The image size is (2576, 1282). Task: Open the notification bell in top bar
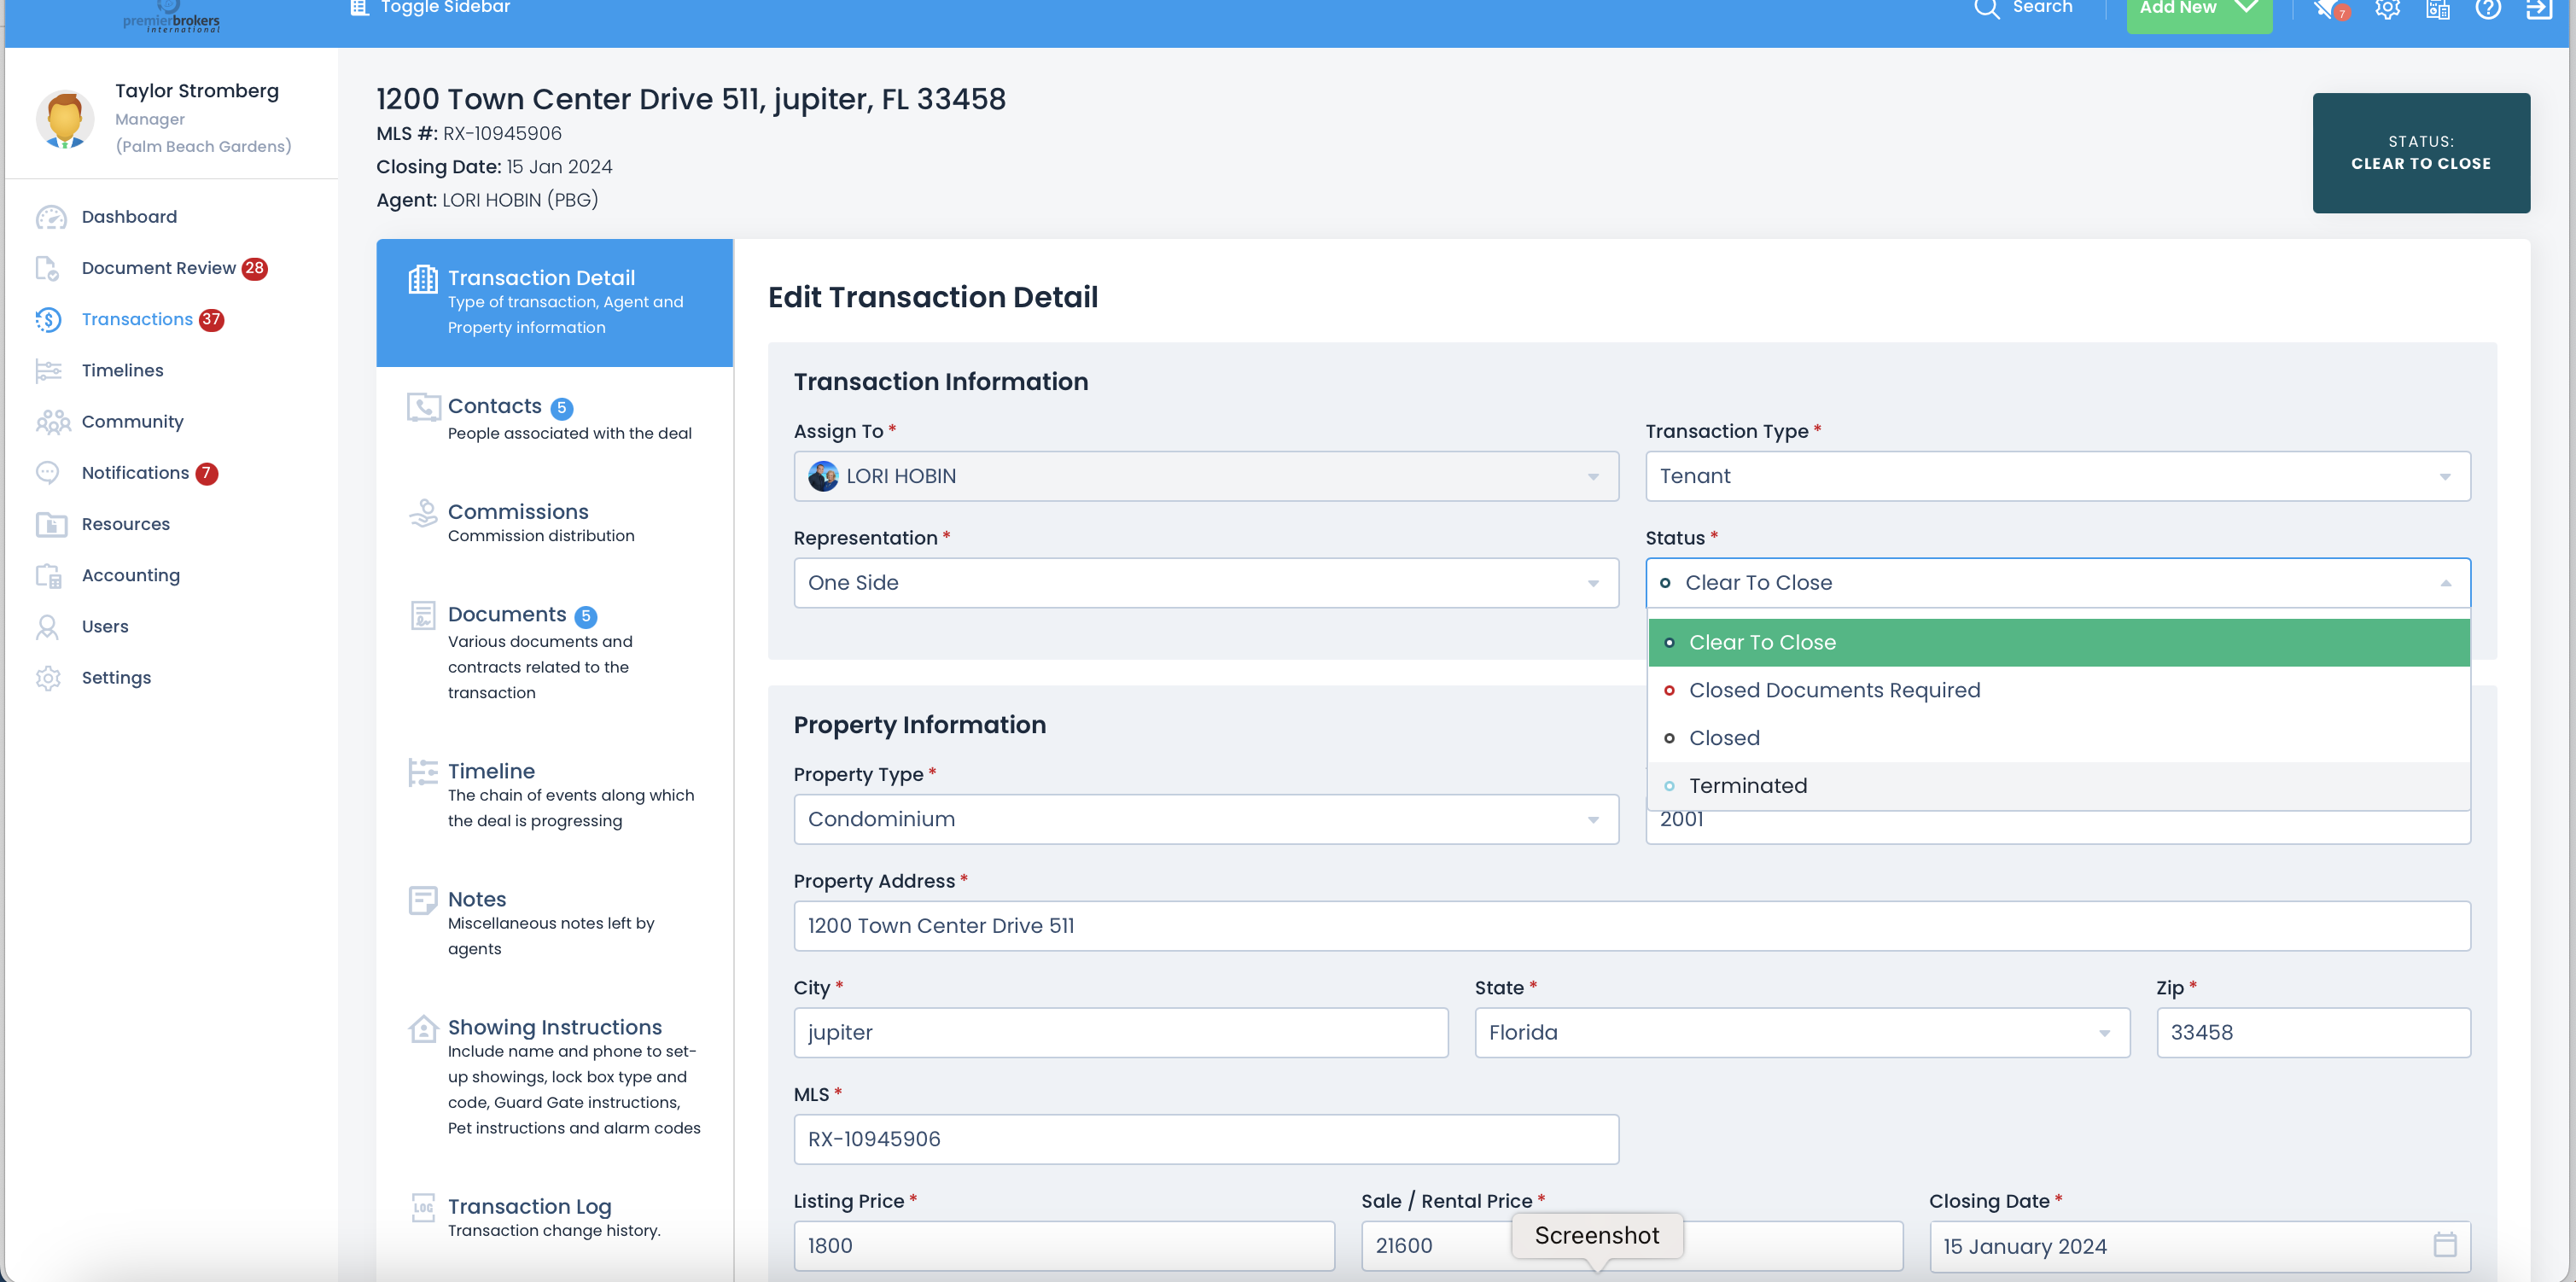tap(2325, 9)
